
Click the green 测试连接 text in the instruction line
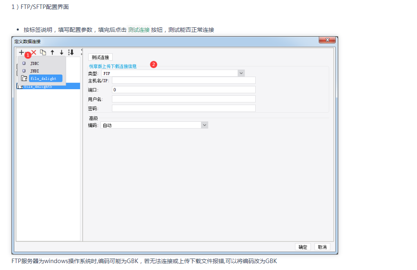(x=139, y=30)
